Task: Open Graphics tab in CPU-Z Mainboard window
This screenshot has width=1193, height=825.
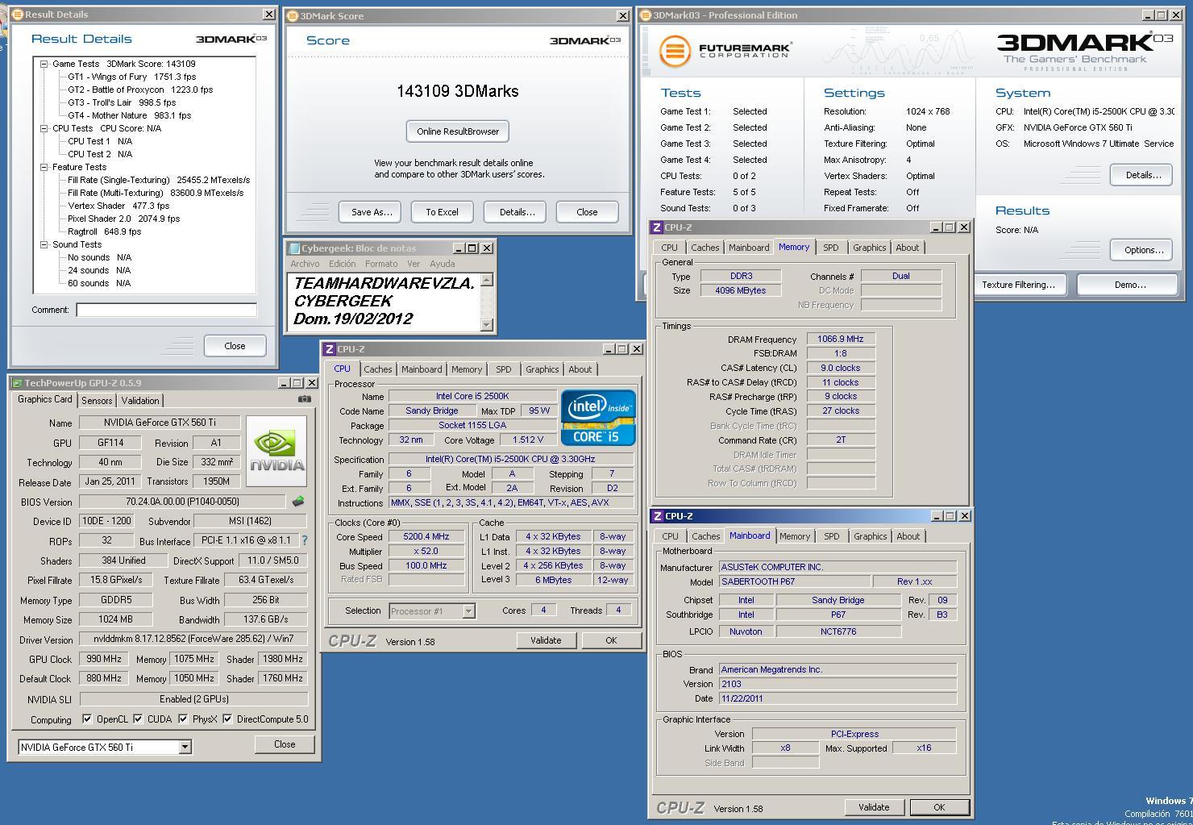Action: click(870, 536)
